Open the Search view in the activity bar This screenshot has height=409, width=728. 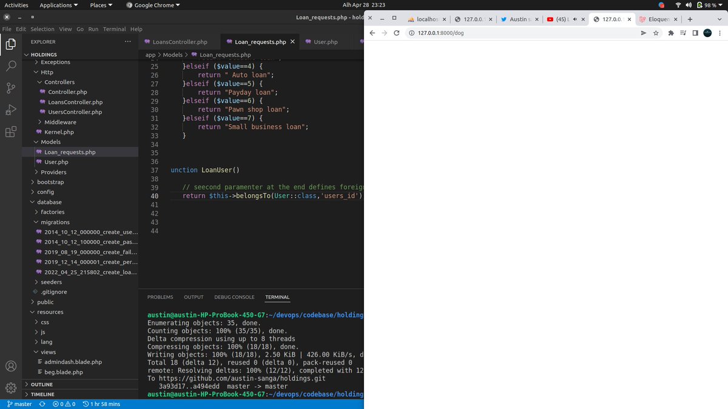[11, 66]
